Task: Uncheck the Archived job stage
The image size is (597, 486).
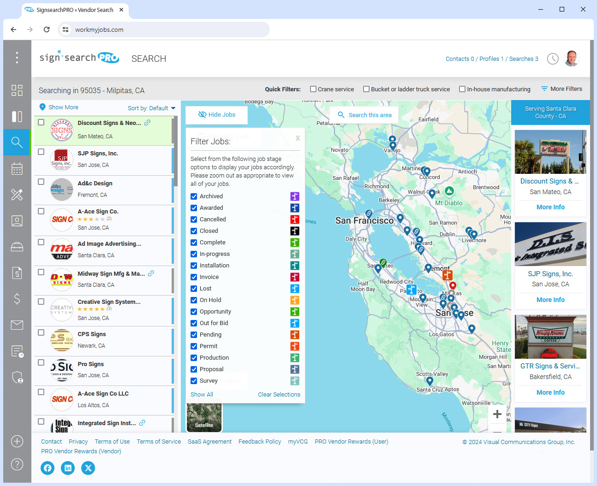Action: point(194,196)
